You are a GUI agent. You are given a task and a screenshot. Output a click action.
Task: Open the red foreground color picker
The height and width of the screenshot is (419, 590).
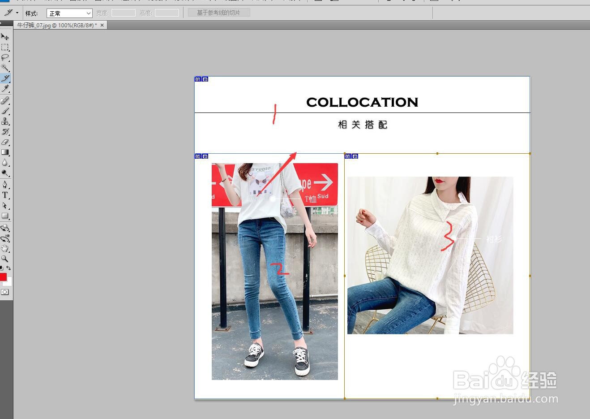coord(3,276)
